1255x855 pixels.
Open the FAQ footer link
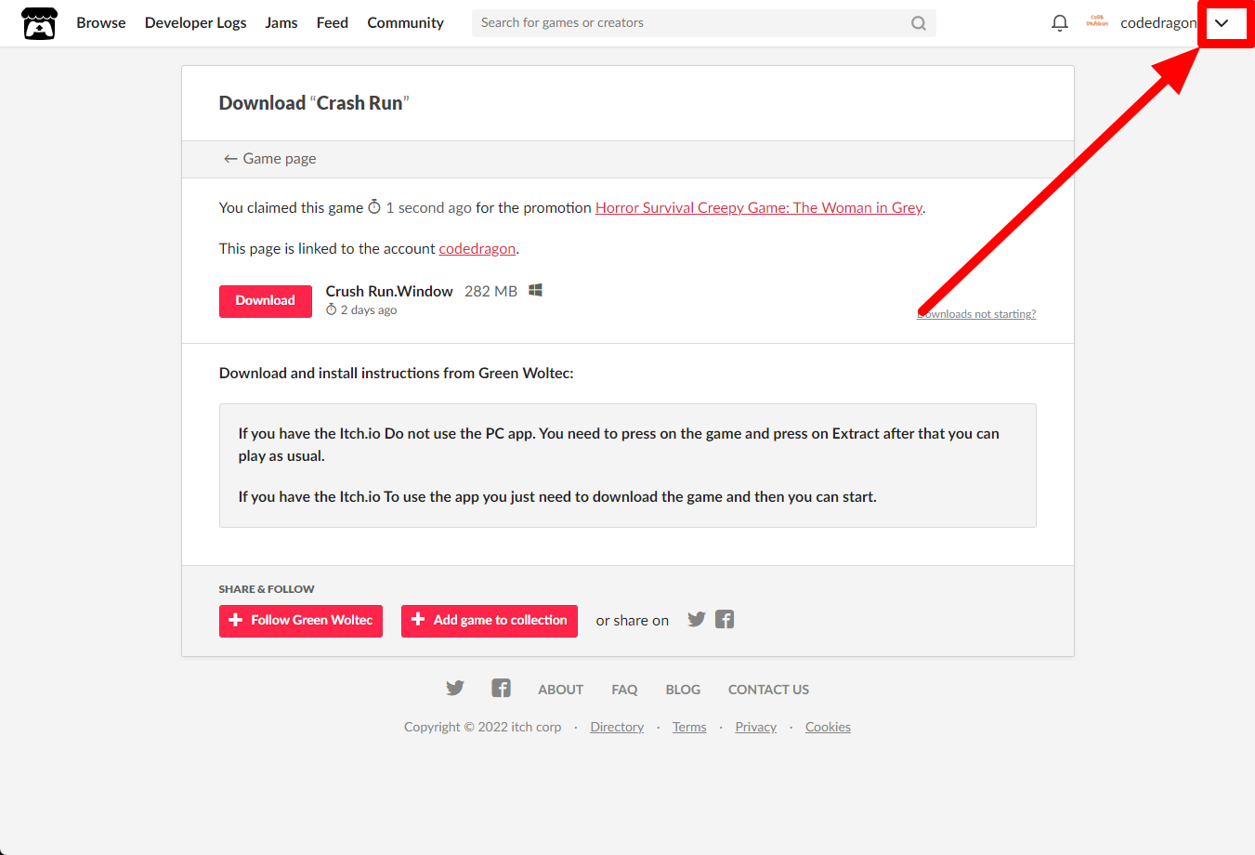coord(624,690)
